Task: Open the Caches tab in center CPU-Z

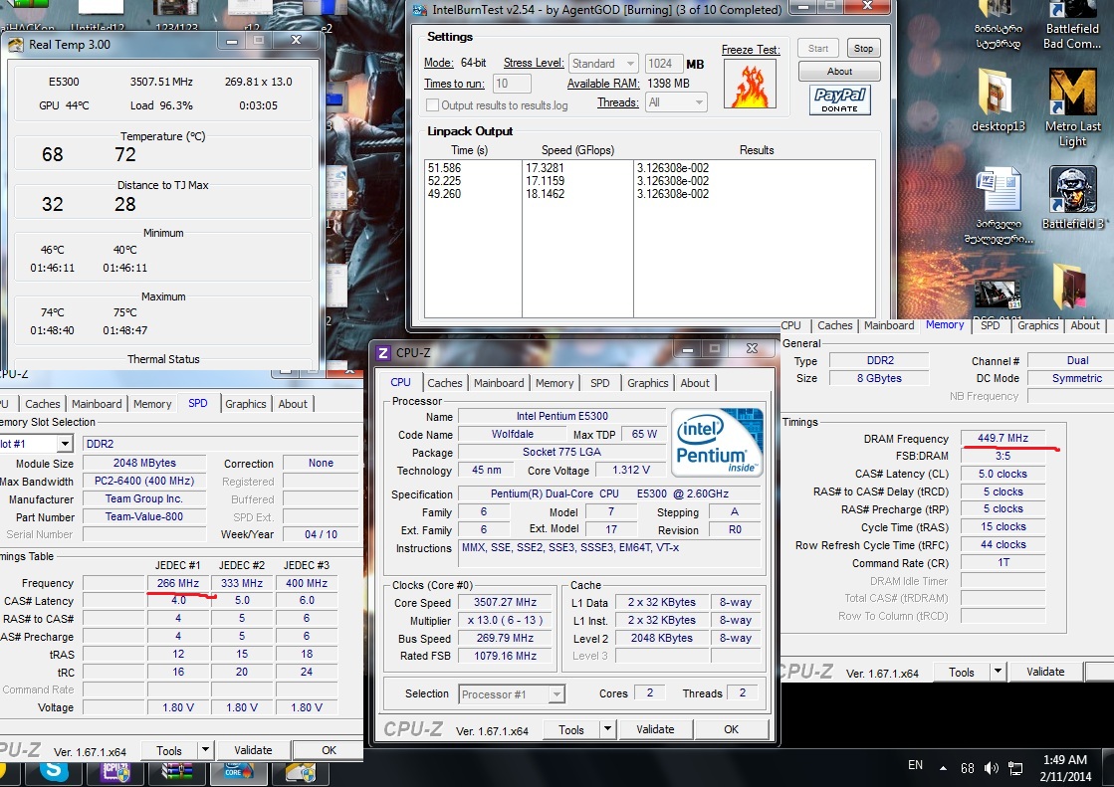Action: tap(445, 383)
